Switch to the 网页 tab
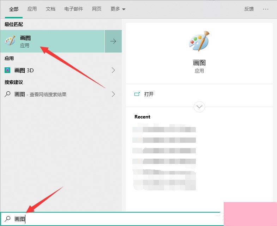This screenshot has height=226, width=277. coord(97,9)
